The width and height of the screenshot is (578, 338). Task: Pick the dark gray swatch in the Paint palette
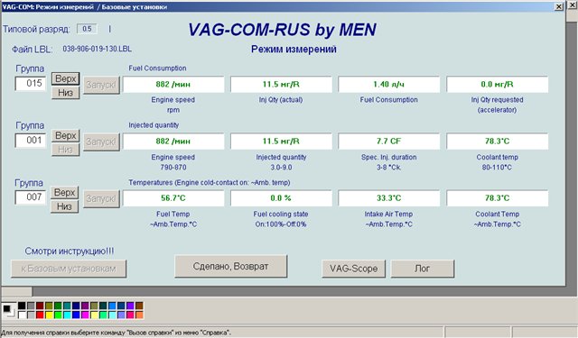point(31,306)
